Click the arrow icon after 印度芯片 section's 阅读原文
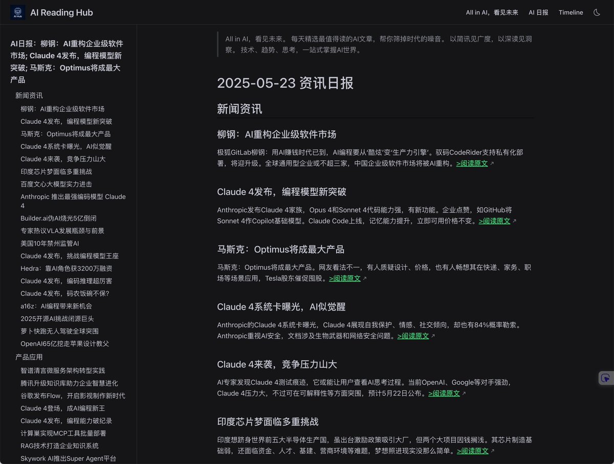This screenshot has height=464, width=614. click(x=493, y=451)
